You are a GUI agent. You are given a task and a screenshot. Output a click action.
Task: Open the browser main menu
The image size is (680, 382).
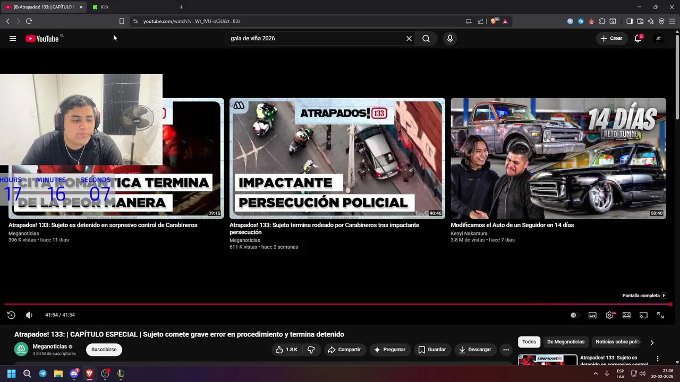point(672,21)
